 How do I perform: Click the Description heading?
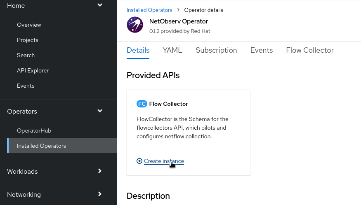(x=148, y=196)
